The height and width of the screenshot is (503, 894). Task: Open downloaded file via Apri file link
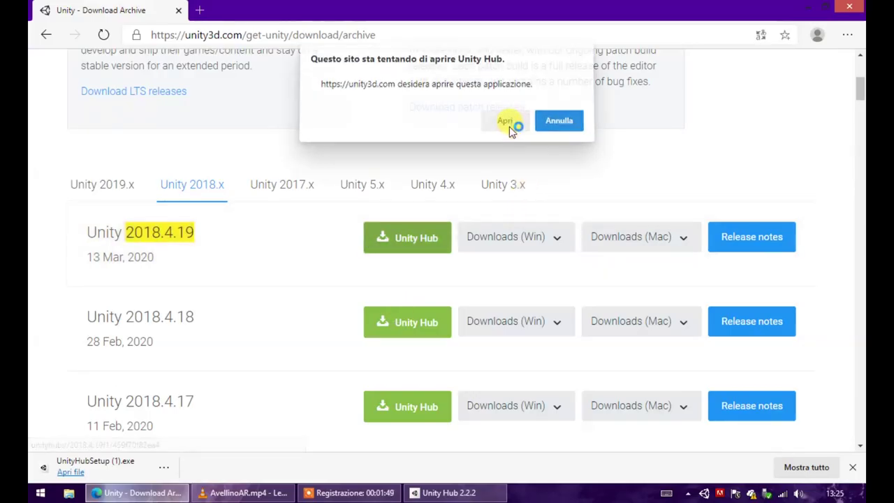[x=71, y=472]
